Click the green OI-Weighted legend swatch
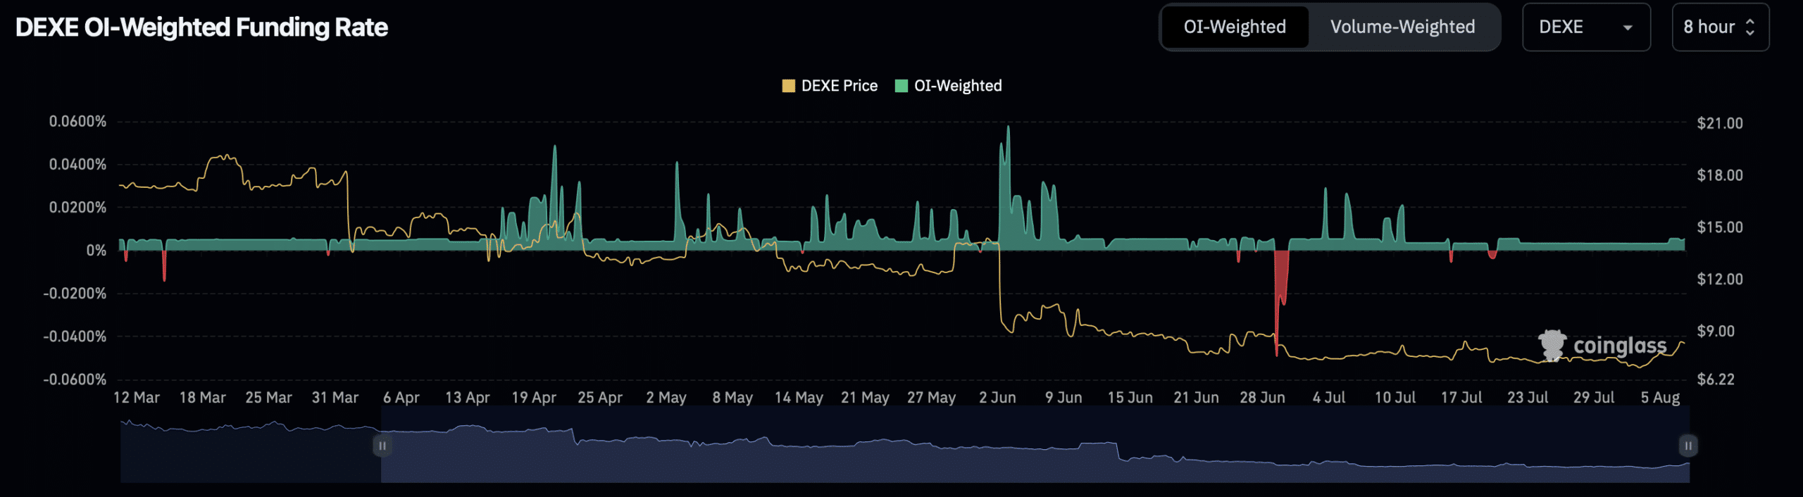 point(901,86)
